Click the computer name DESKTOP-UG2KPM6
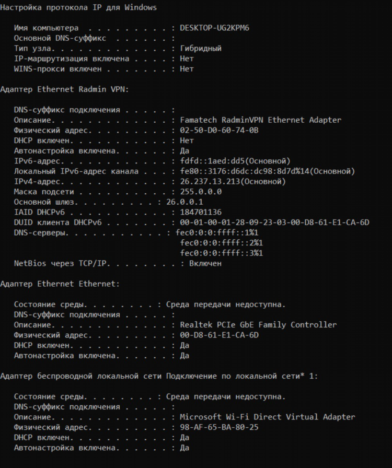392x468 pixels. click(214, 28)
